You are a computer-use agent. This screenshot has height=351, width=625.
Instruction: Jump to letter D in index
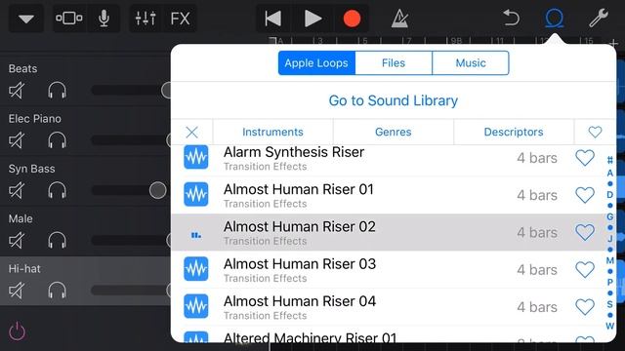tap(609, 195)
